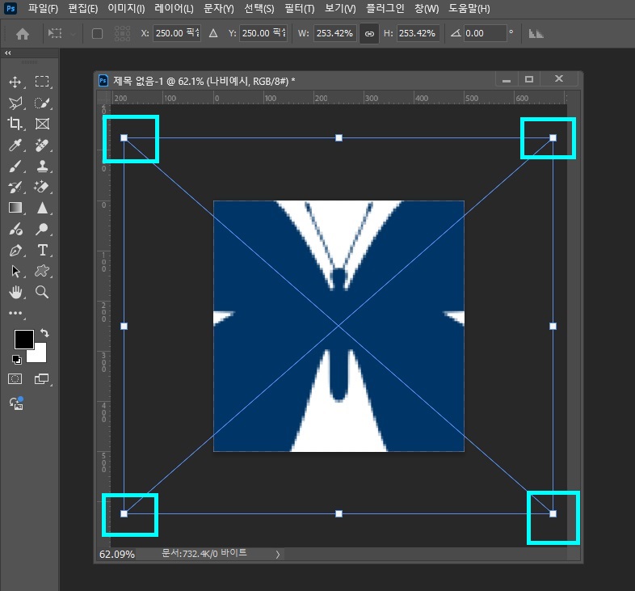This screenshot has width=635, height=591.
Task: Open the 도움말(H) menu
Action: [469, 9]
